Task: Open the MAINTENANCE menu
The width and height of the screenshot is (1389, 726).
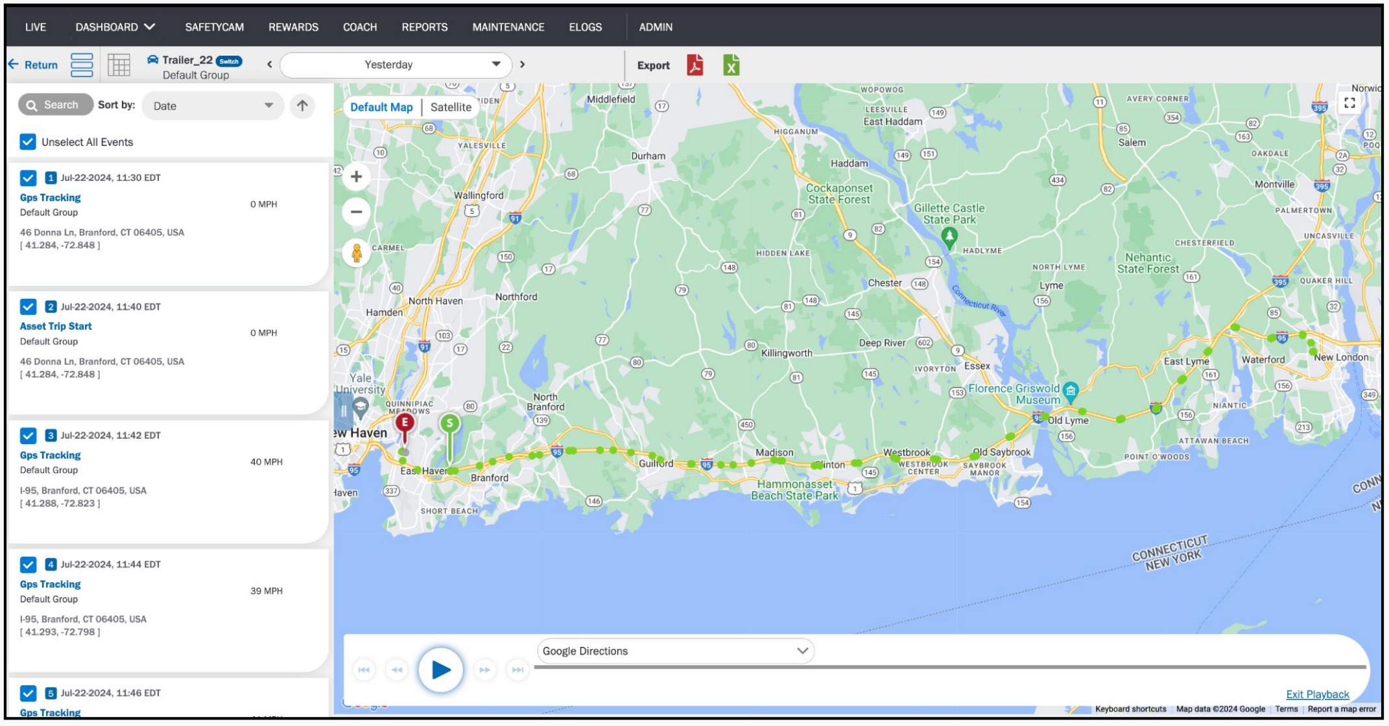Action: pos(508,27)
